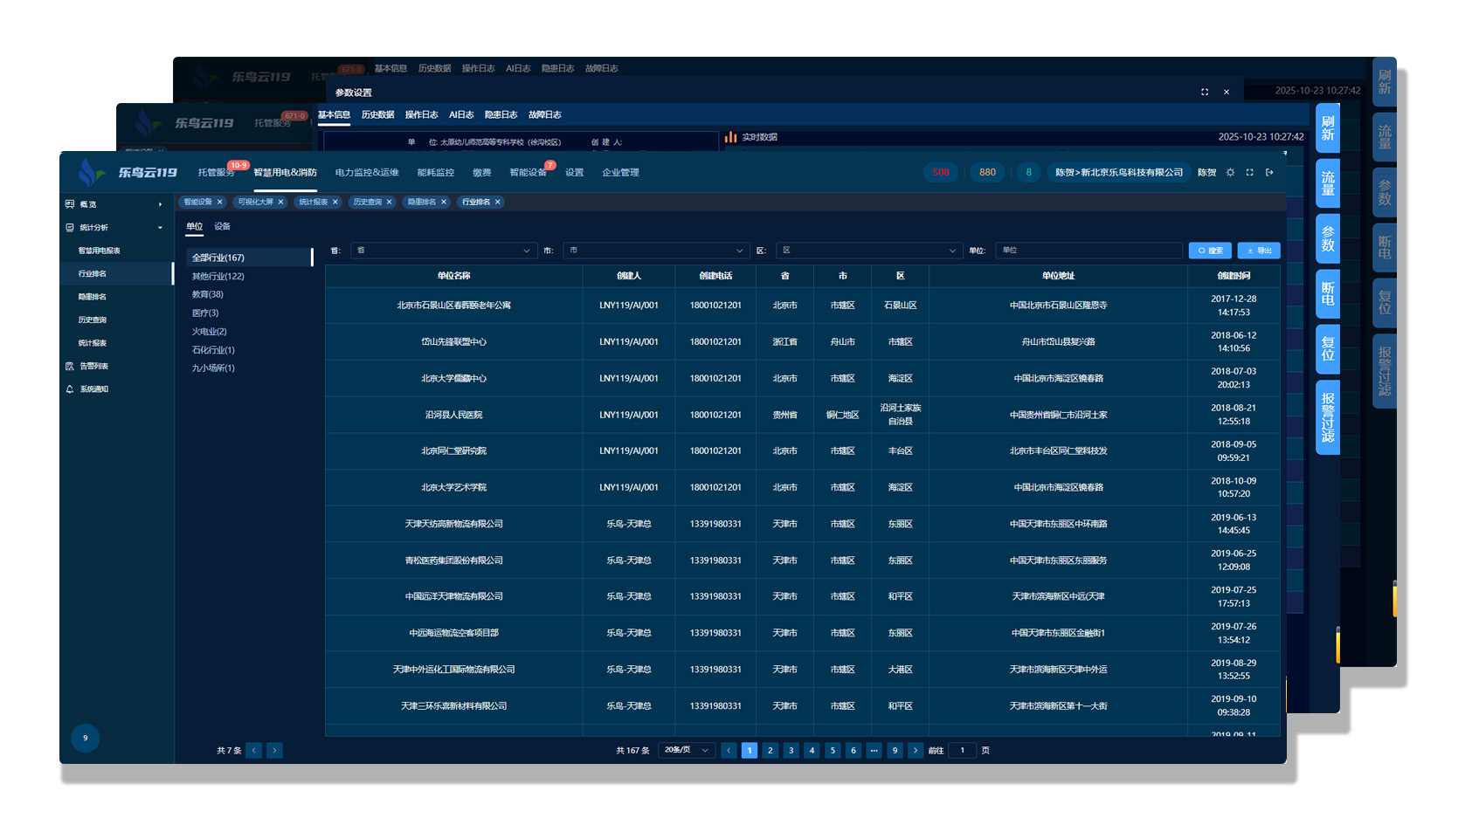This screenshot has width=1472, height=825.
Task: Open 告警列表 in the left sidebar
Action: (x=94, y=367)
